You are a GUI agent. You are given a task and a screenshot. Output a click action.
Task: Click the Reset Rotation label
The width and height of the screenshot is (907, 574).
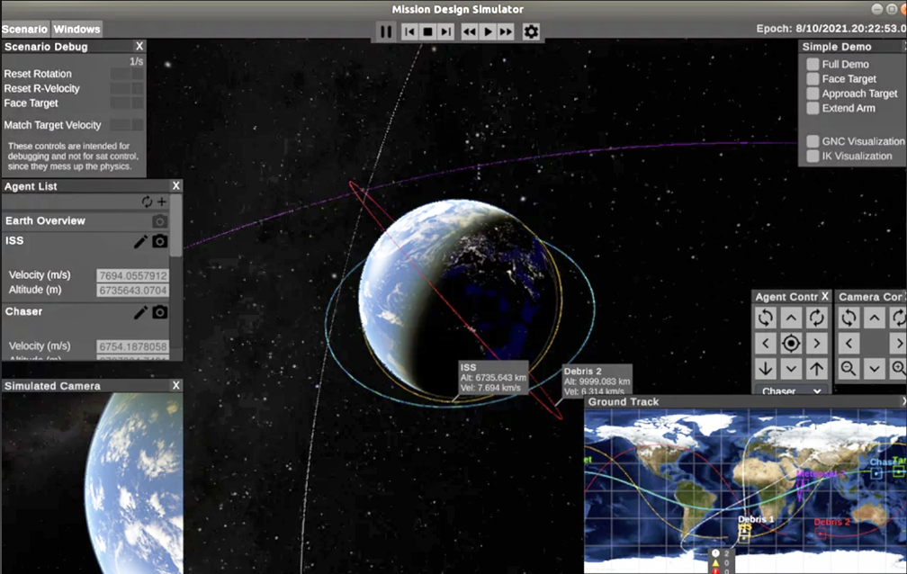click(x=38, y=74)
